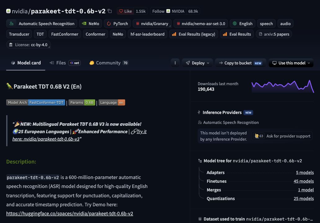
Task: Select the English language tag
Action: click(242, 24)
